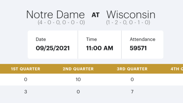The image size is (183, 103).
Task: Select first-row 1st quarter score 0
Action: (x=25, y=79)
